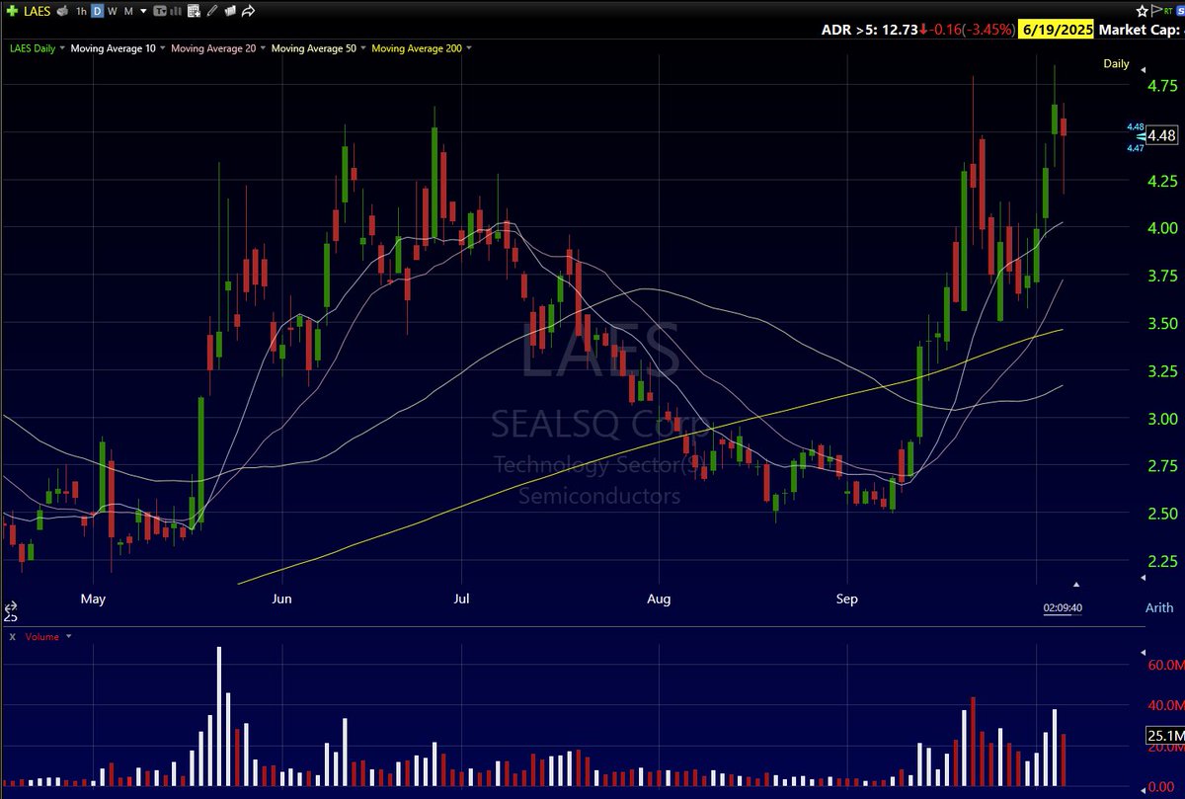Click the 4.48 current price tag
1185x799 pixels.
coord(1161,136)
